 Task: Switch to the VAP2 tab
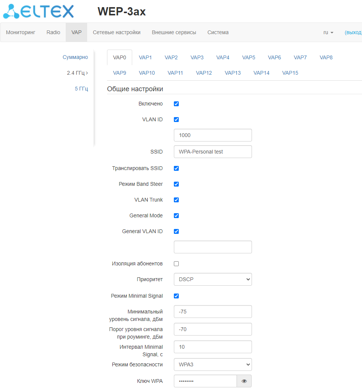(171, 57)
